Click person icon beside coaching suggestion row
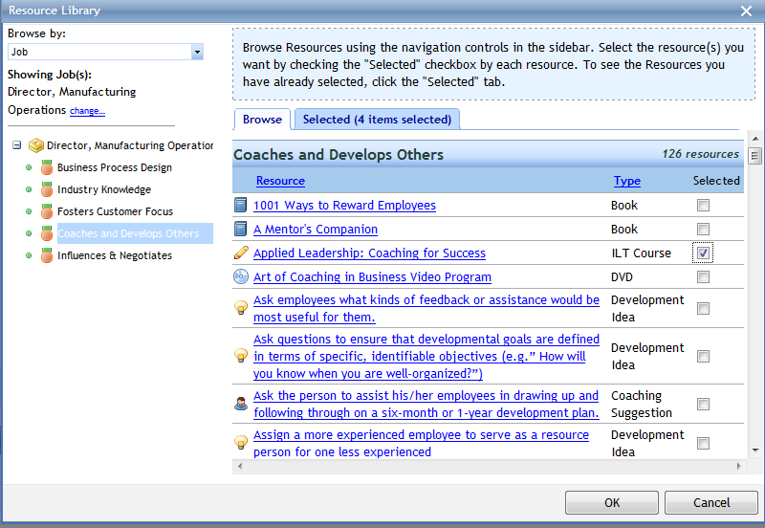 click(x=241, y=404)
